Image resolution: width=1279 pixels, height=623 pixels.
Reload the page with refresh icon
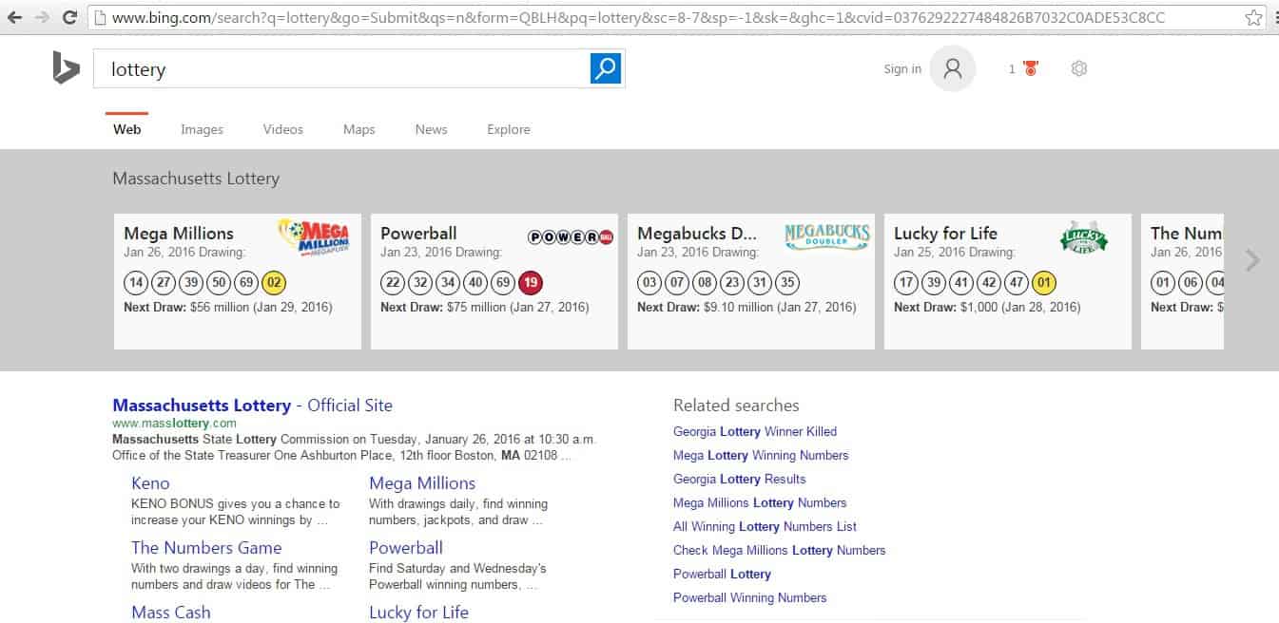click(69, 17)
